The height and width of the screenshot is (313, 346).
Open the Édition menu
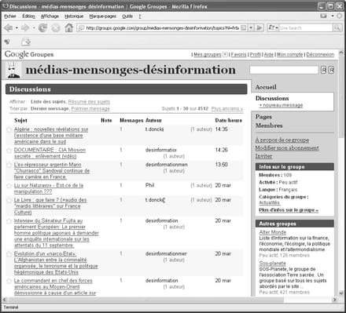pyautogui.click(x=28, y=16)
